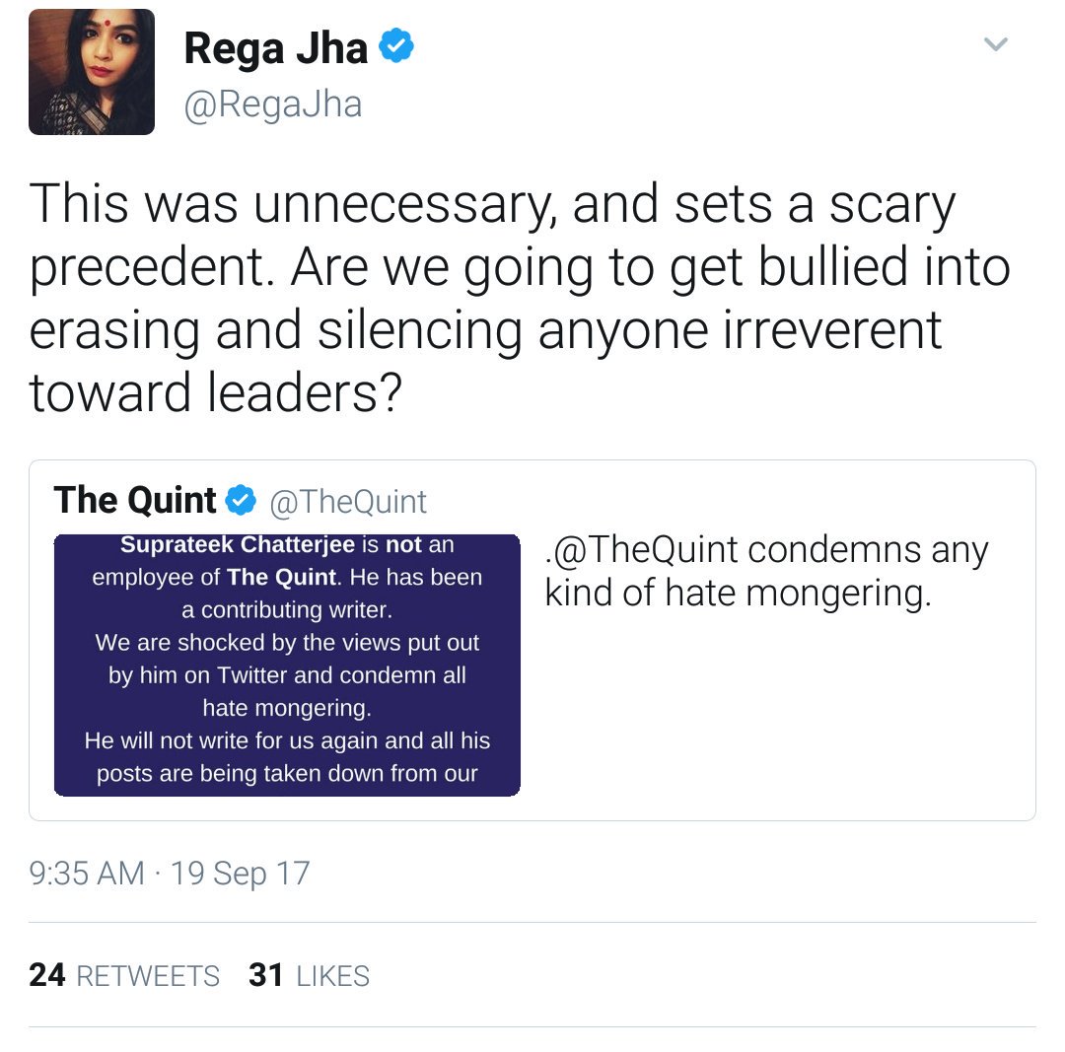Image resolution: width=1065 pixels, height=1052 pixels.
Task: View the 31 Likes list
Action: (x=309, y=976)
